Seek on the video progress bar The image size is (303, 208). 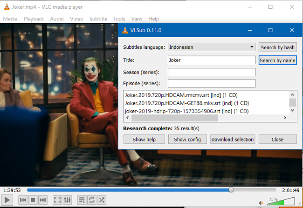click(151, 190)
